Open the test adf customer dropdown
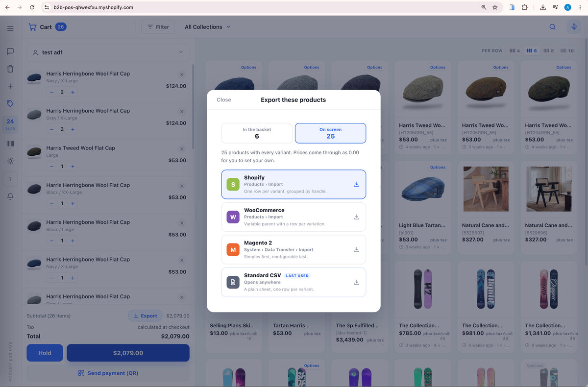 tap(107, 52)
